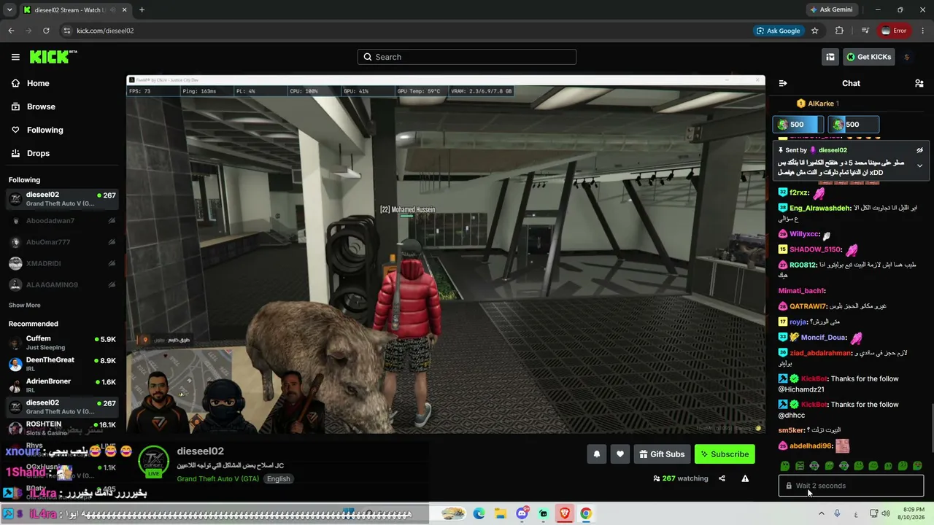Report stream using warning triangle icon
This screenshot has height=525, width=934.
(745, 478)
